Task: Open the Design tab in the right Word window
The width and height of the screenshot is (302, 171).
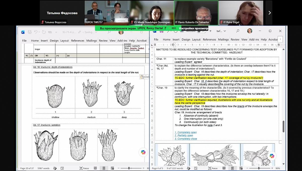Action: pyautogui.click(x=186, y=40)
